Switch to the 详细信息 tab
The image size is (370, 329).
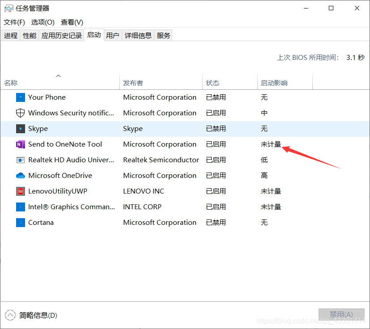pos(138,35)
